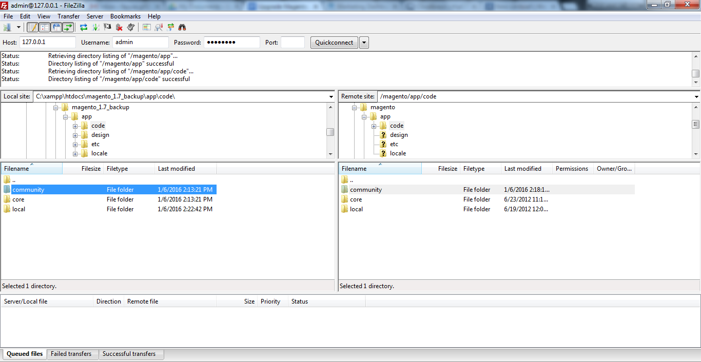Image resolution: width=701 pixels, height=362 pixels.
Task: Select local folder in remote file list
Action: (487, 209)
